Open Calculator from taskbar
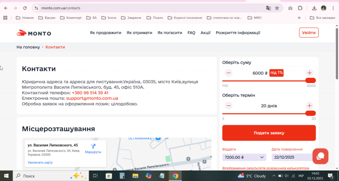 122,176
